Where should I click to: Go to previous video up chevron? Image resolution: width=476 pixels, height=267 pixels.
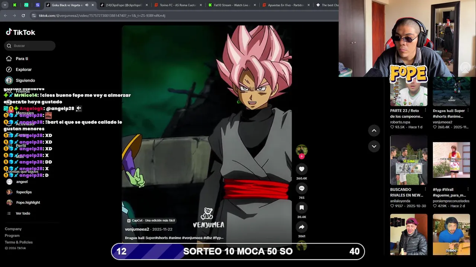click(374, 131)
